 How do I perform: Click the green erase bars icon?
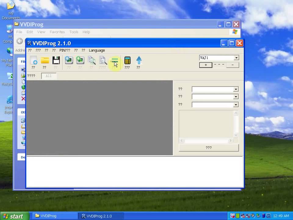click(114, 61)
